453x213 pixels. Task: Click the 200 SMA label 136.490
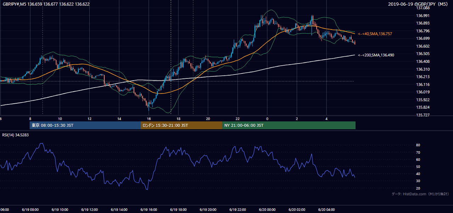[x=376, y=55]
